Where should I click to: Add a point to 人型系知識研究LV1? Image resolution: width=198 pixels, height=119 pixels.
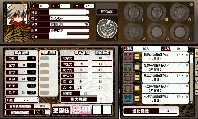137,88
